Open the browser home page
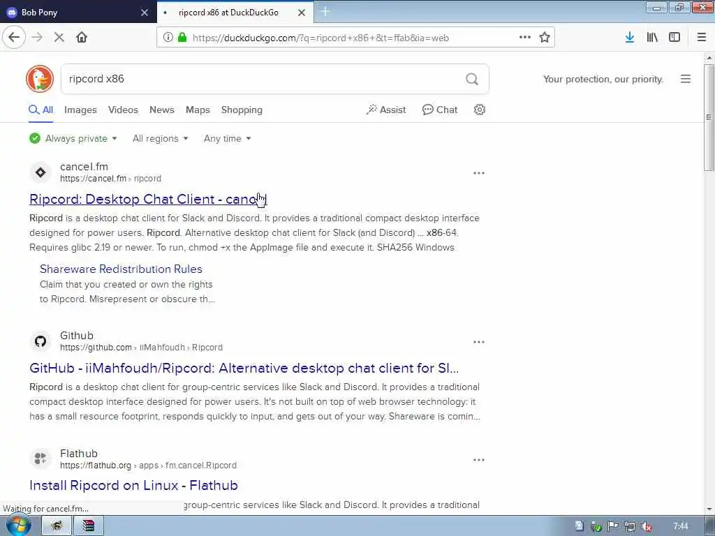 (82, 38)
